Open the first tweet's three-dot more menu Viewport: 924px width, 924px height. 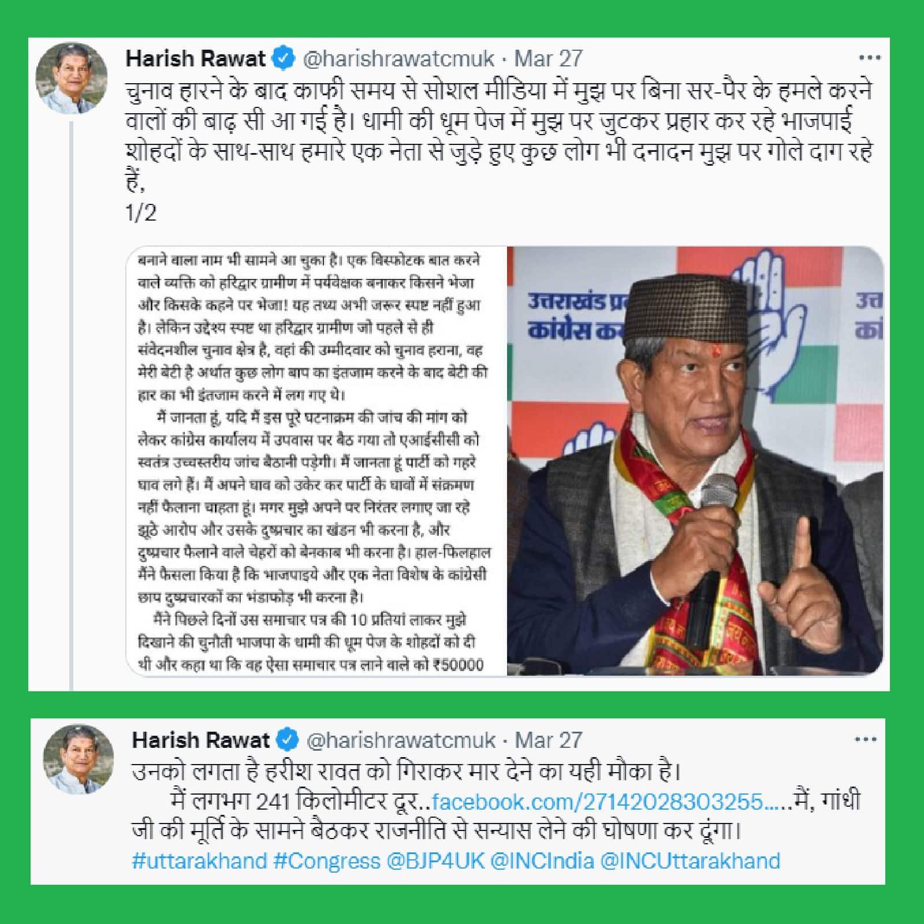(x=869, y=58)
